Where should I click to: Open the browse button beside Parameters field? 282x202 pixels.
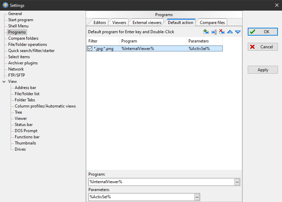[197, 197]
